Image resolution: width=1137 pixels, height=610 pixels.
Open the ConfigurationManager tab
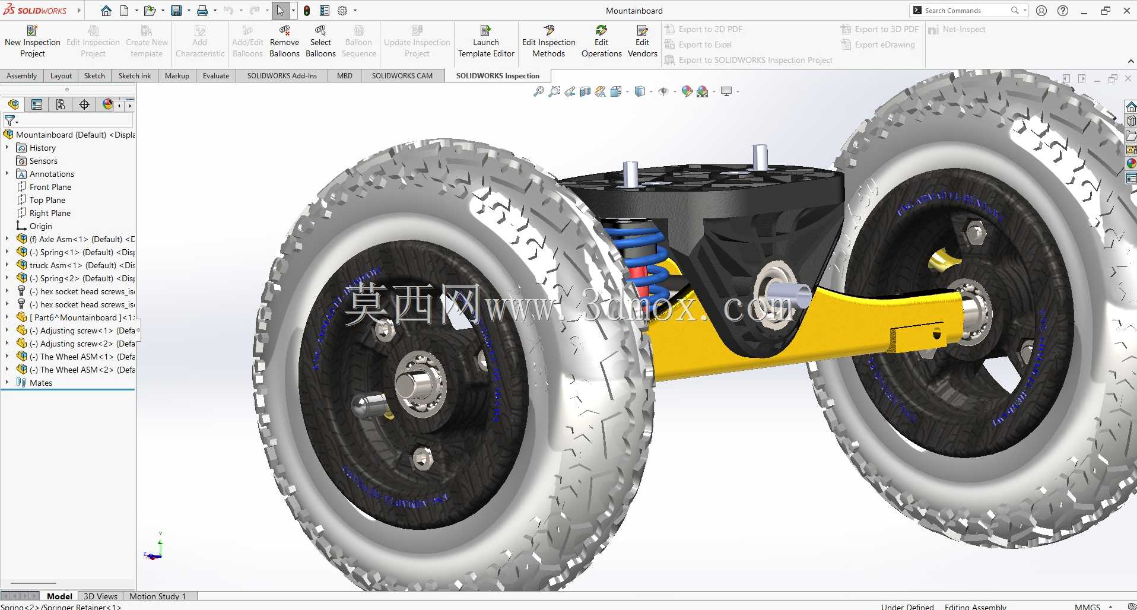61,104
